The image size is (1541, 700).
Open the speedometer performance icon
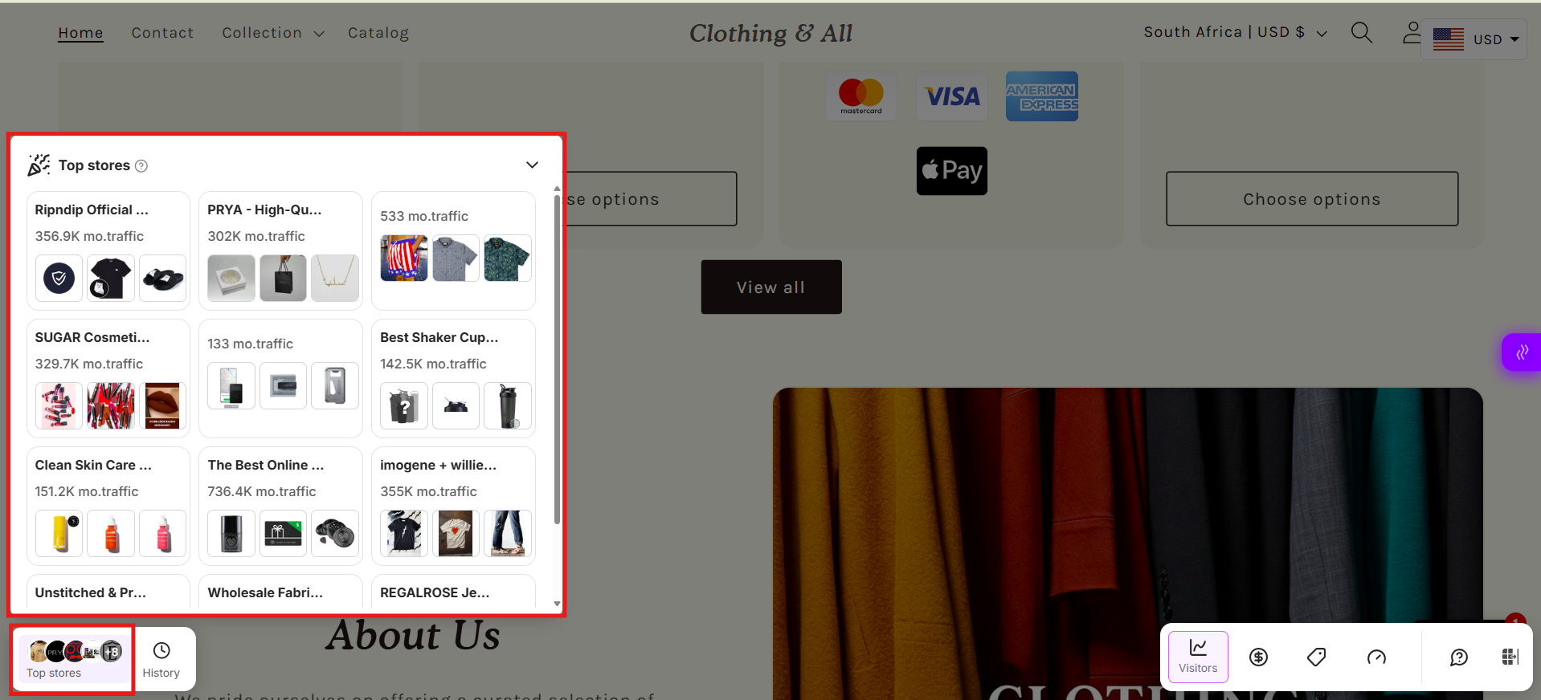(1376, 657)
